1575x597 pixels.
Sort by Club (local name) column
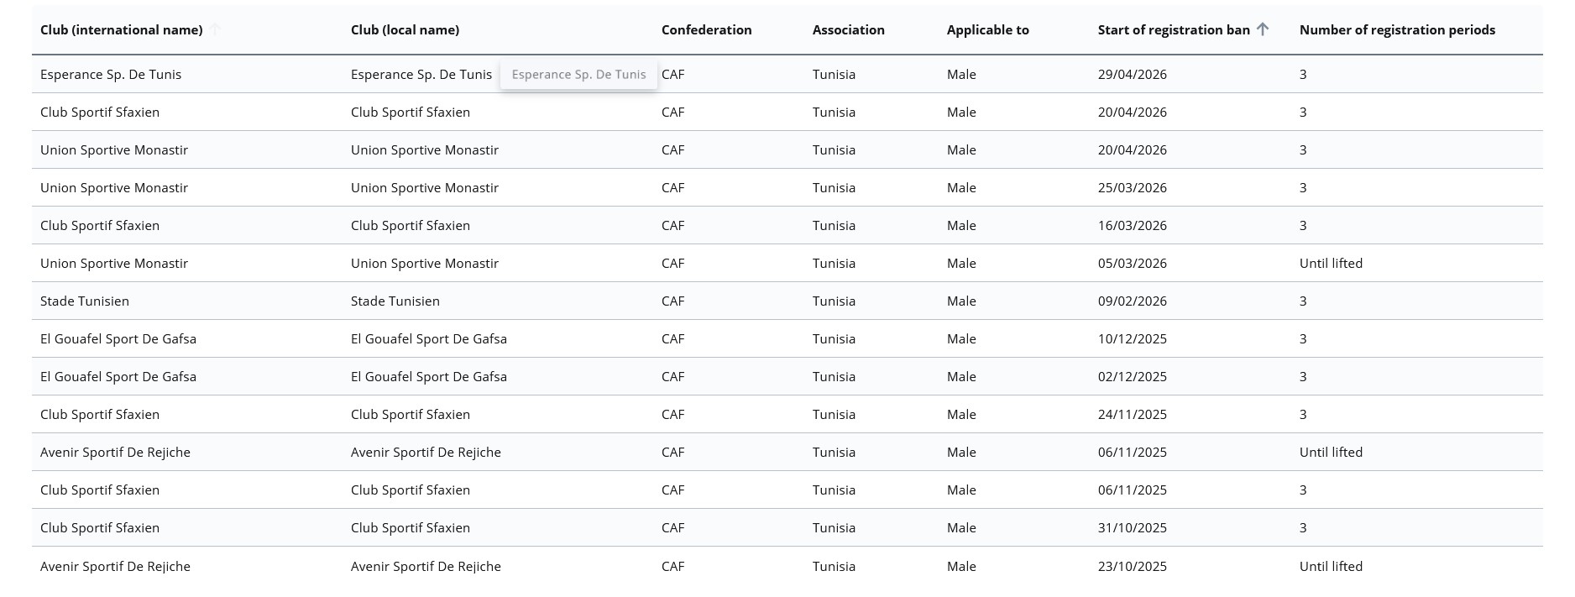tap(405, 29)
